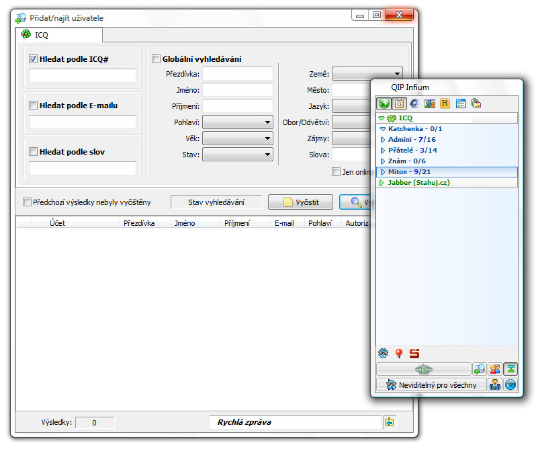
Task: Click the Příjmení input field
Action: click(x=238, y=106)
